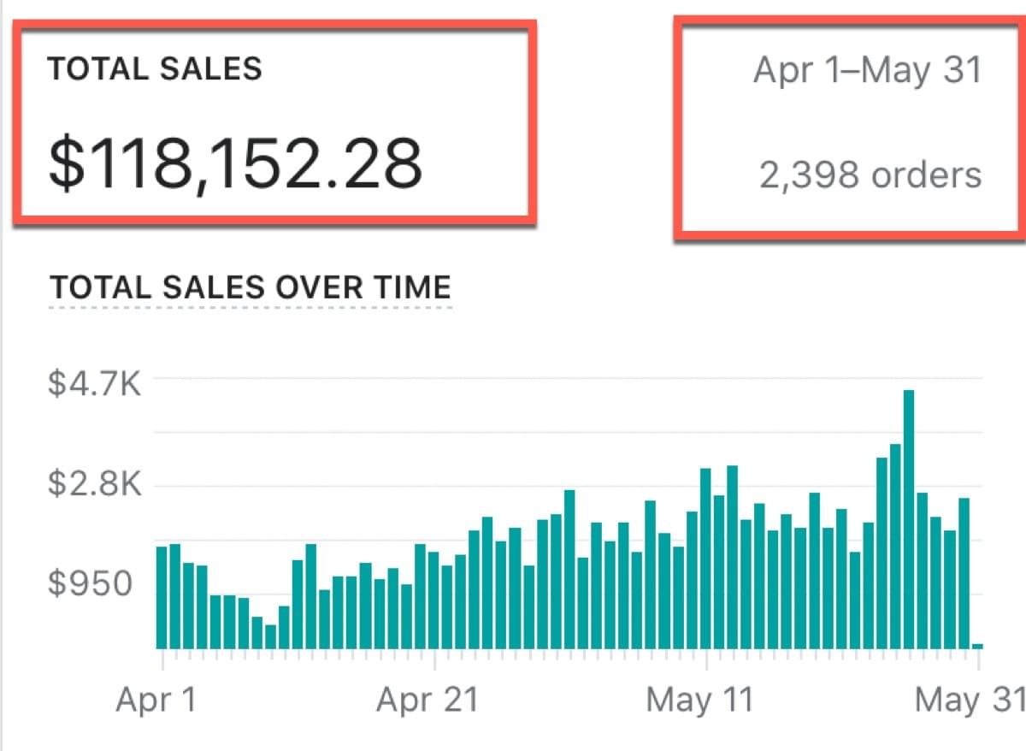
Task: Click the May 11 x-axis label
Action: pyautogui.click(x=700, y=701)
